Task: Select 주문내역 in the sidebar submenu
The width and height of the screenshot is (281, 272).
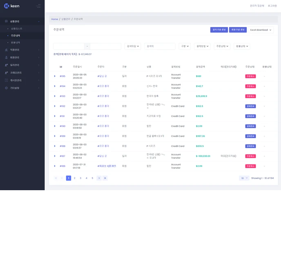Action: tap(16, 36)
